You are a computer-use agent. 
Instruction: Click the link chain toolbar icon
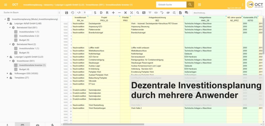point(156,13)
